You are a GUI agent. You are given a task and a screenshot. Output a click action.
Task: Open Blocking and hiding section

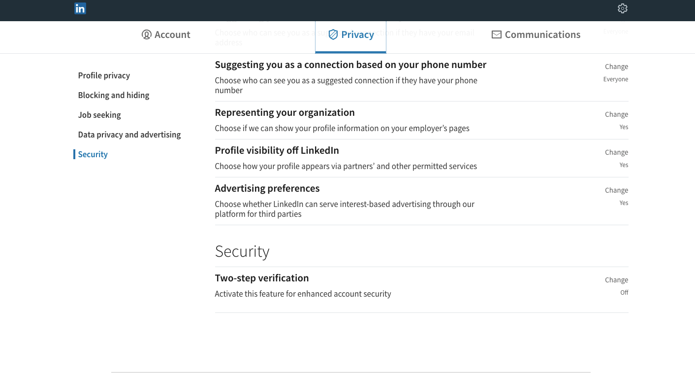[x=114, y=95]
